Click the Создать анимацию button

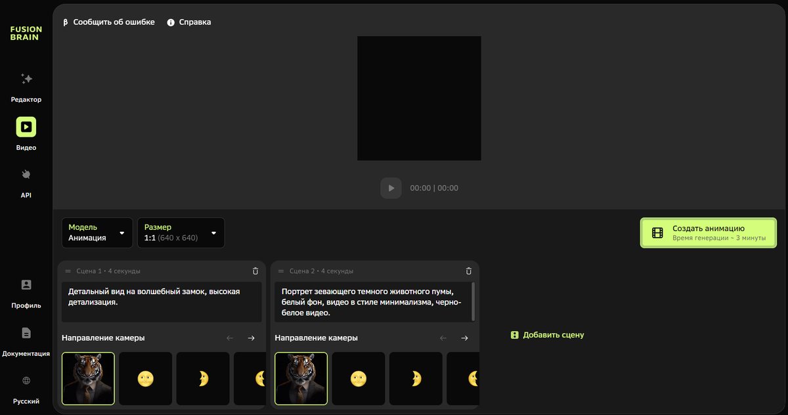click(709, 232)
